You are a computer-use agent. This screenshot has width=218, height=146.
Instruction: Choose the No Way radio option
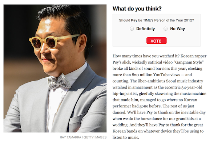point(165,29)
